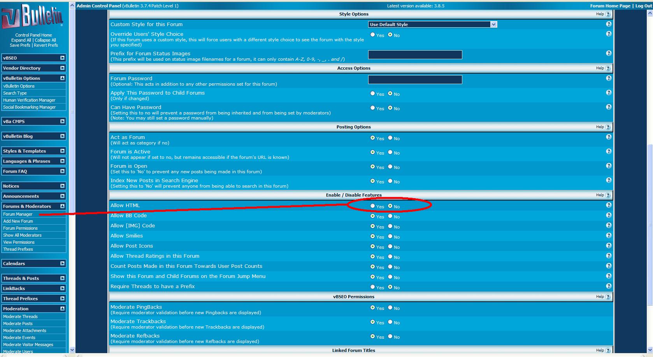Select Yes for Require Threads to have Prefix
Viewport: 653px width, 357px height.
pyautogui.click(x=372, y=287)
